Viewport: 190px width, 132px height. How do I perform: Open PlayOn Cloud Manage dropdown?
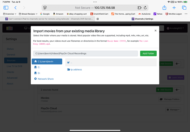173,109
